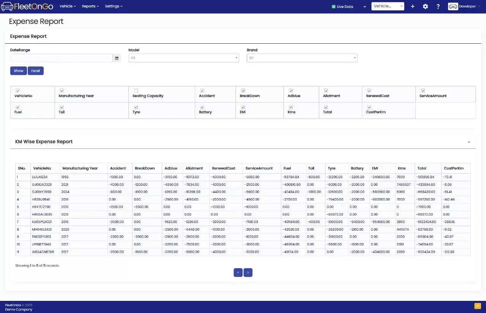The width and height of the screenshot is (486, 313).
Task: Click the scroll-to-top orange arrow icon
Action: coord(478,306)
